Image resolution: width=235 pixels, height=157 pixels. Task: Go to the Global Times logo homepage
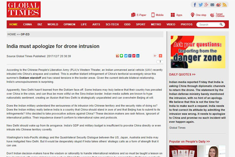(x=23, y=9)
